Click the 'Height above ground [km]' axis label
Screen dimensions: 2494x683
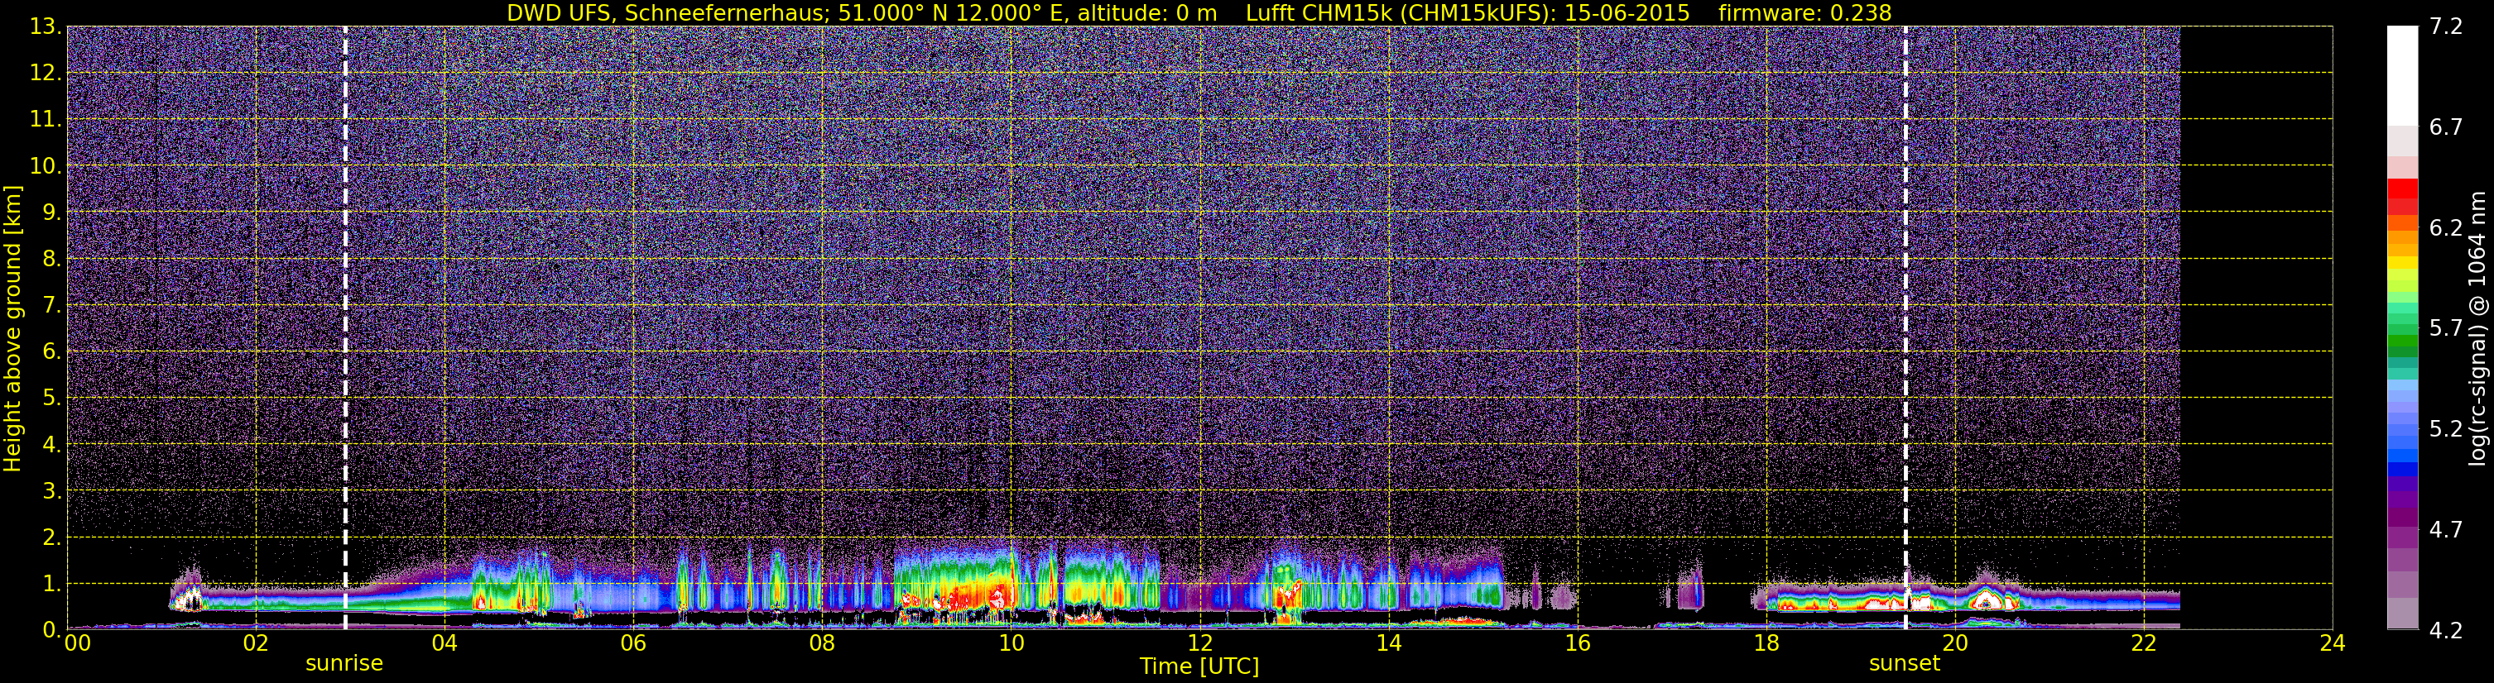(x=12, y=327)
